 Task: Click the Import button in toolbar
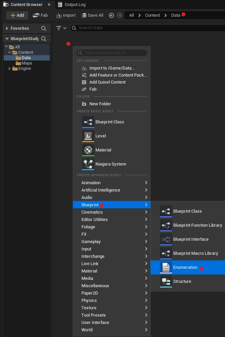point(66,15)
